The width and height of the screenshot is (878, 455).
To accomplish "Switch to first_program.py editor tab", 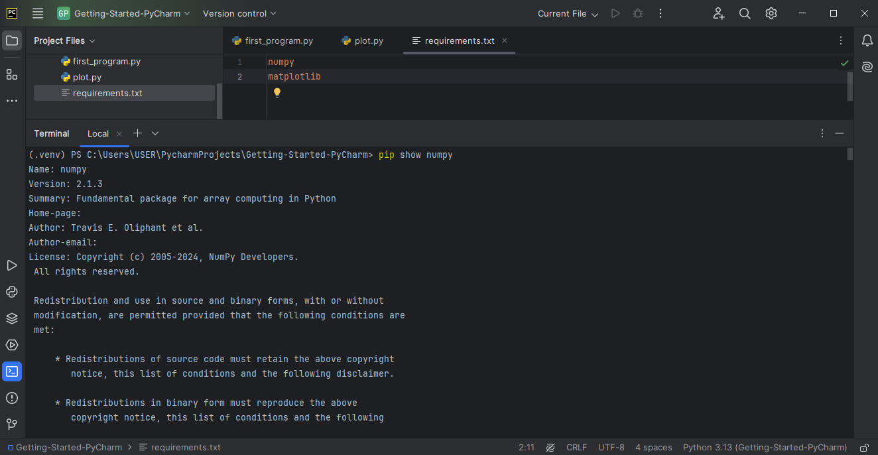I will [273, 40].
